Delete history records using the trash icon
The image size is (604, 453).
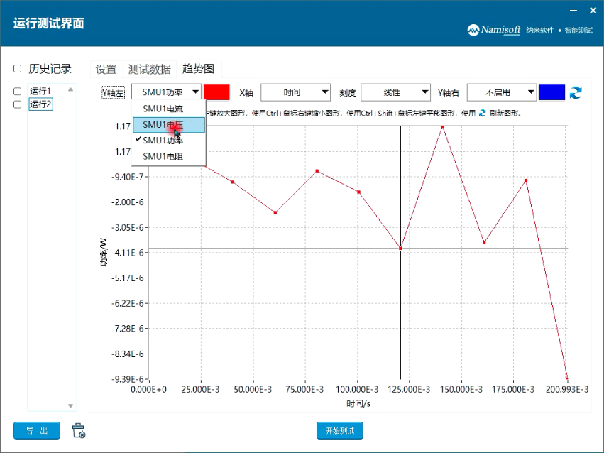(x=78, y=431)
